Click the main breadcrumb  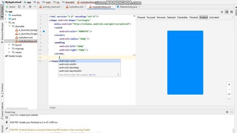pyautogui.click(x=46, y=2)
